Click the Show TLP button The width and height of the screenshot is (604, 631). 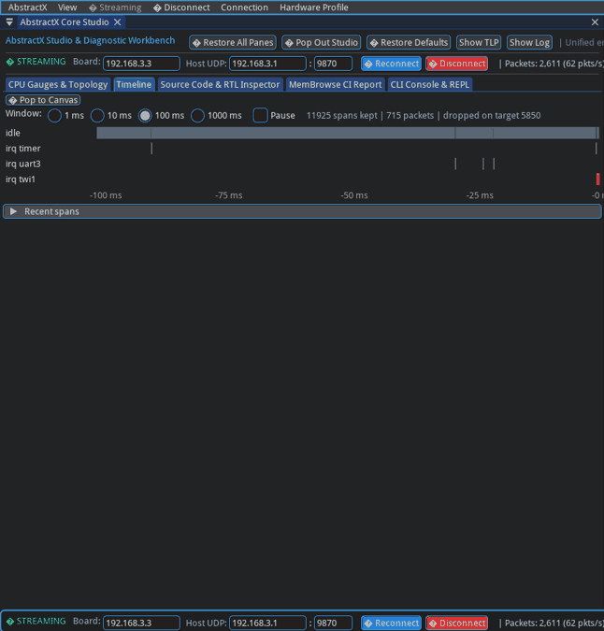click(x=479, y=42)
